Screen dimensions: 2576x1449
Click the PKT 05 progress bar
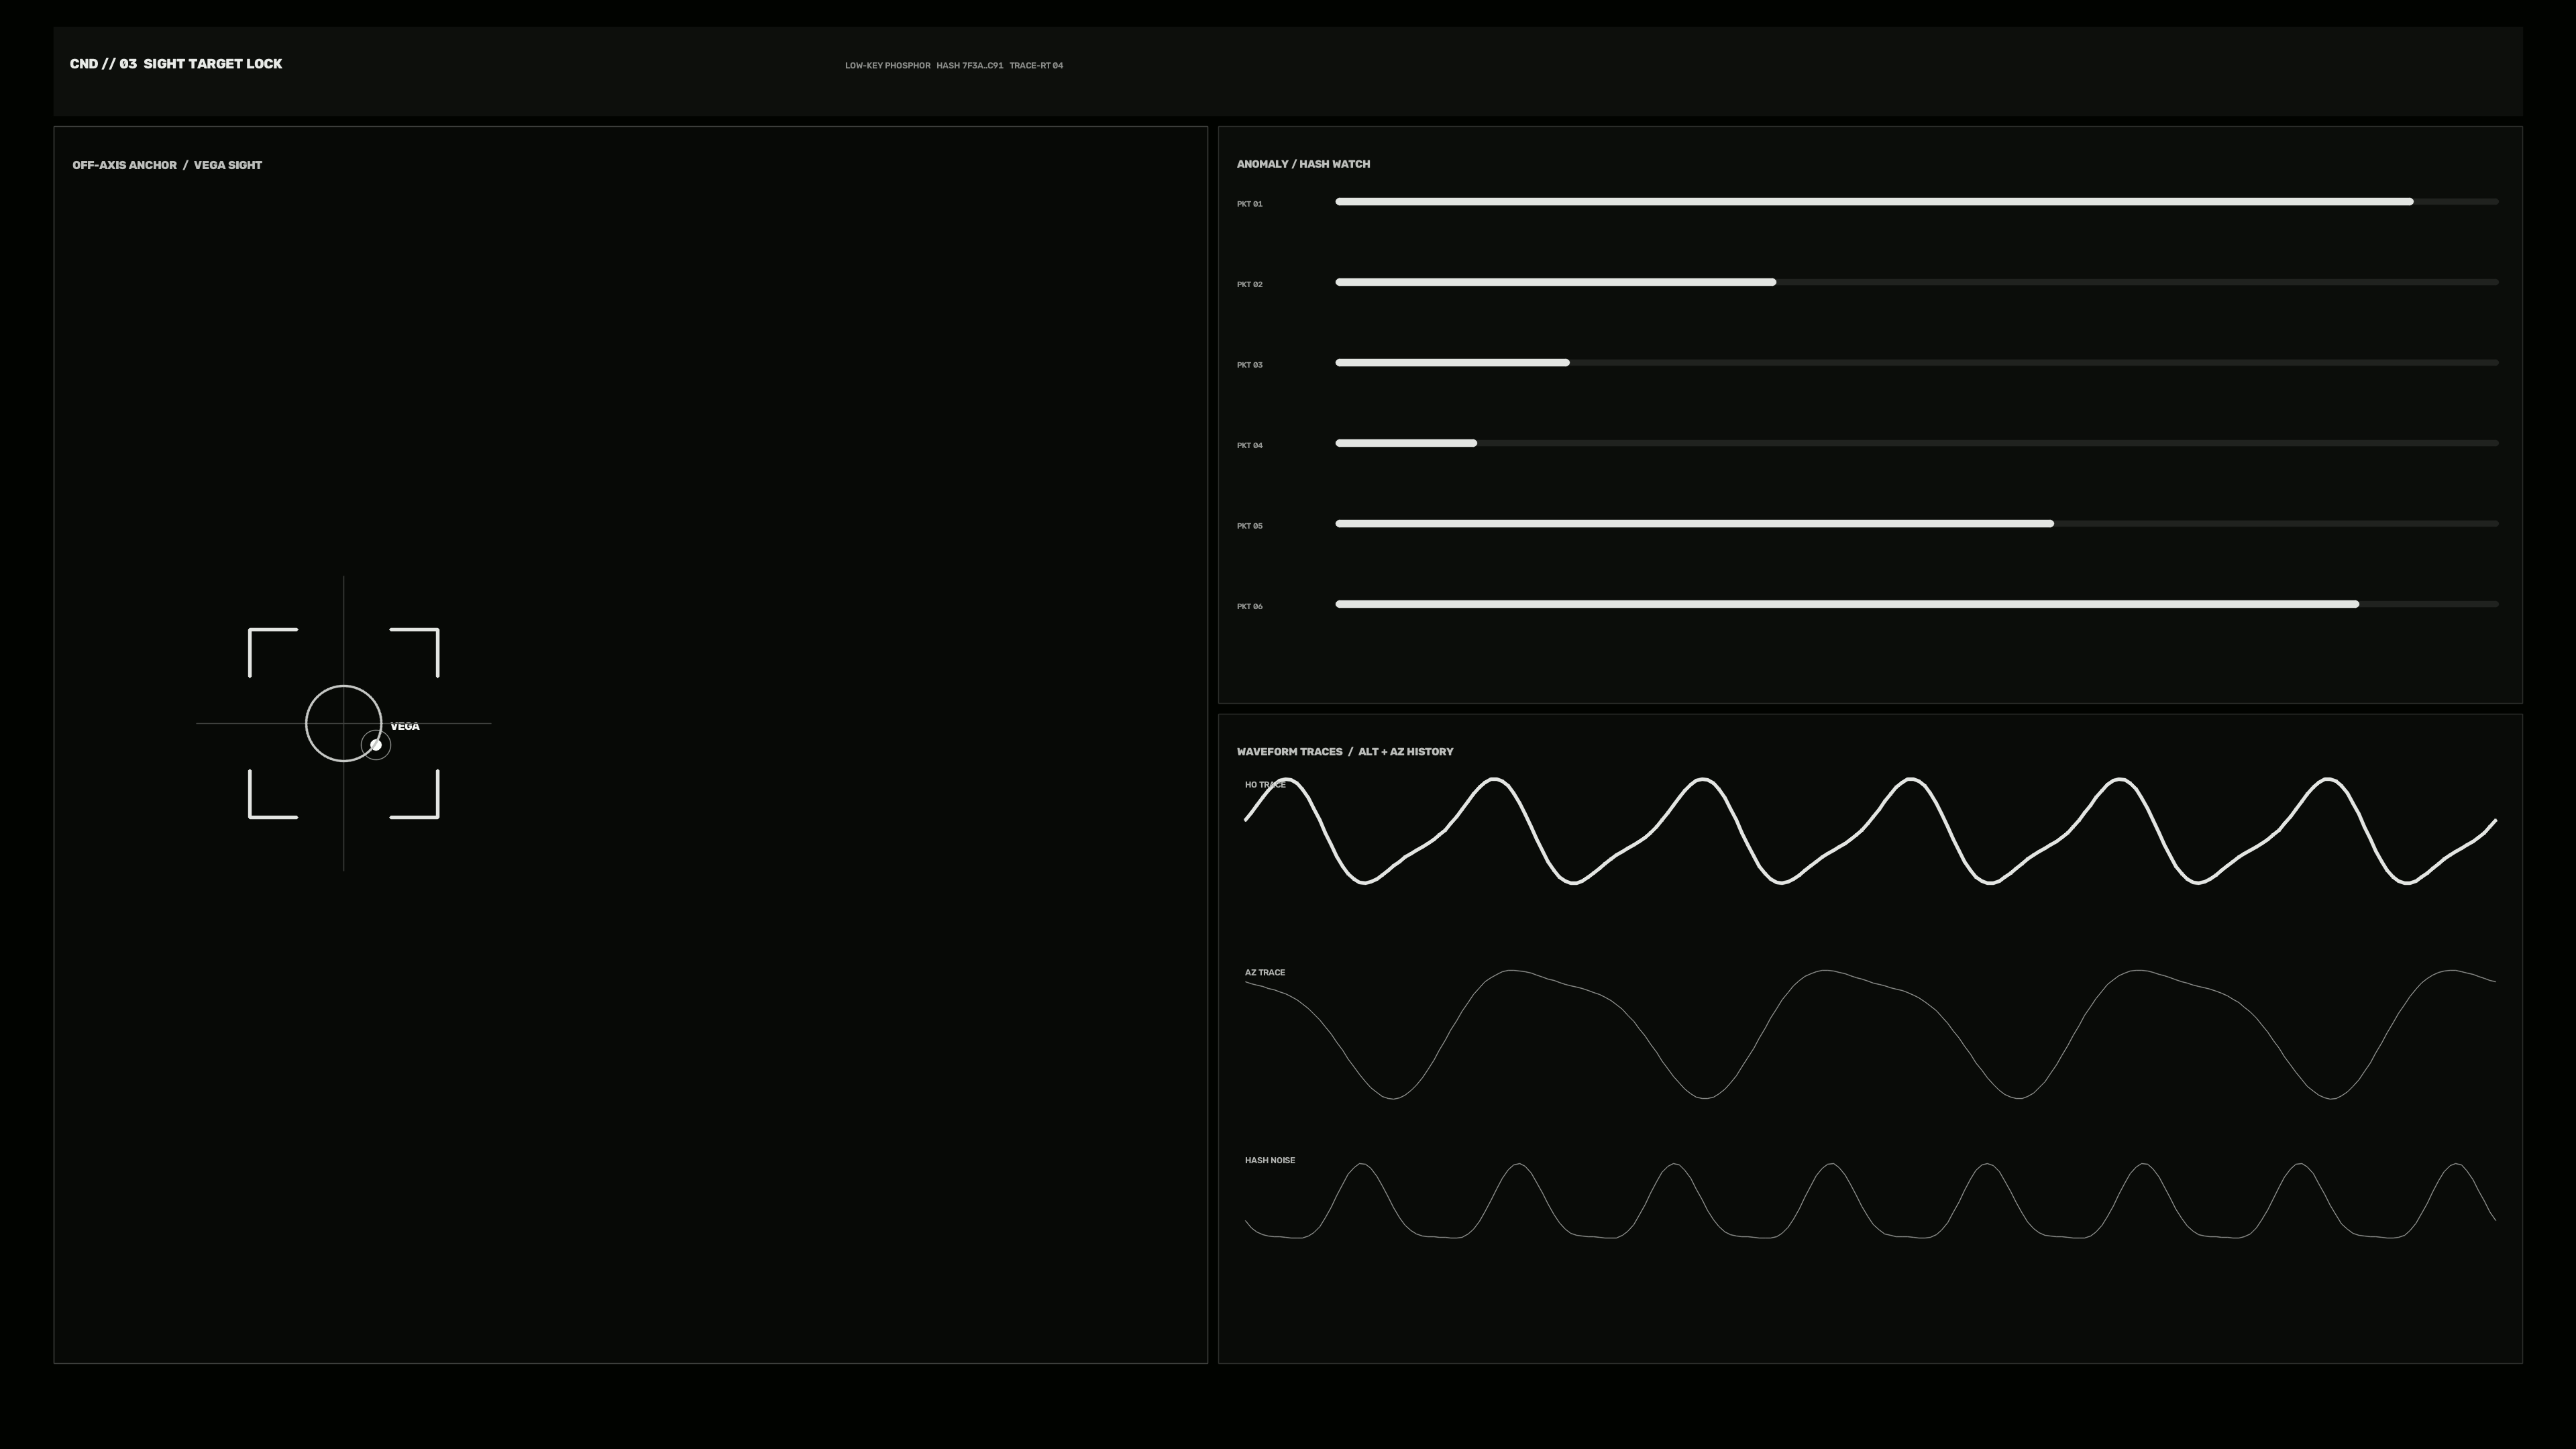(1916, 524)
